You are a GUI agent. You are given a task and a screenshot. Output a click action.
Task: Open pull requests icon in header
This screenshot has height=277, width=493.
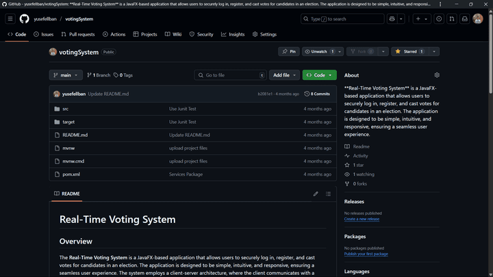452,19
